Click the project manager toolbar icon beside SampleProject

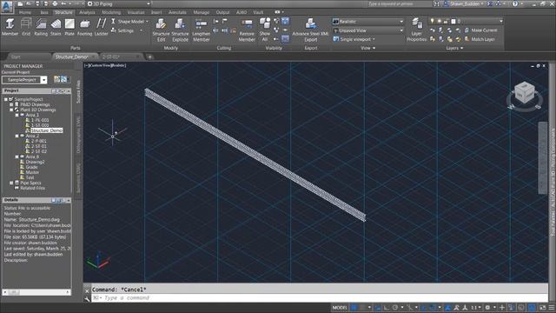pyautogui.click(x=60, y=79)
